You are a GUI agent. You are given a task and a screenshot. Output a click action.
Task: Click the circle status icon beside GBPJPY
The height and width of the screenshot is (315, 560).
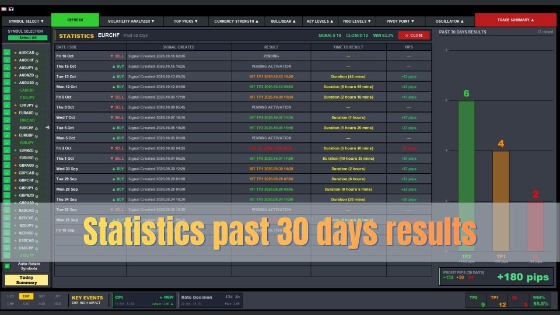pyautogui.click(x=37, y=188)
